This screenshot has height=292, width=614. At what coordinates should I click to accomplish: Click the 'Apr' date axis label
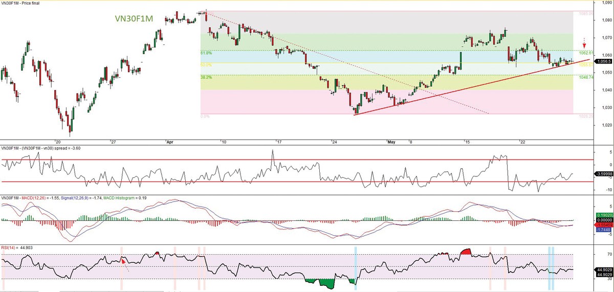point(170,141)
